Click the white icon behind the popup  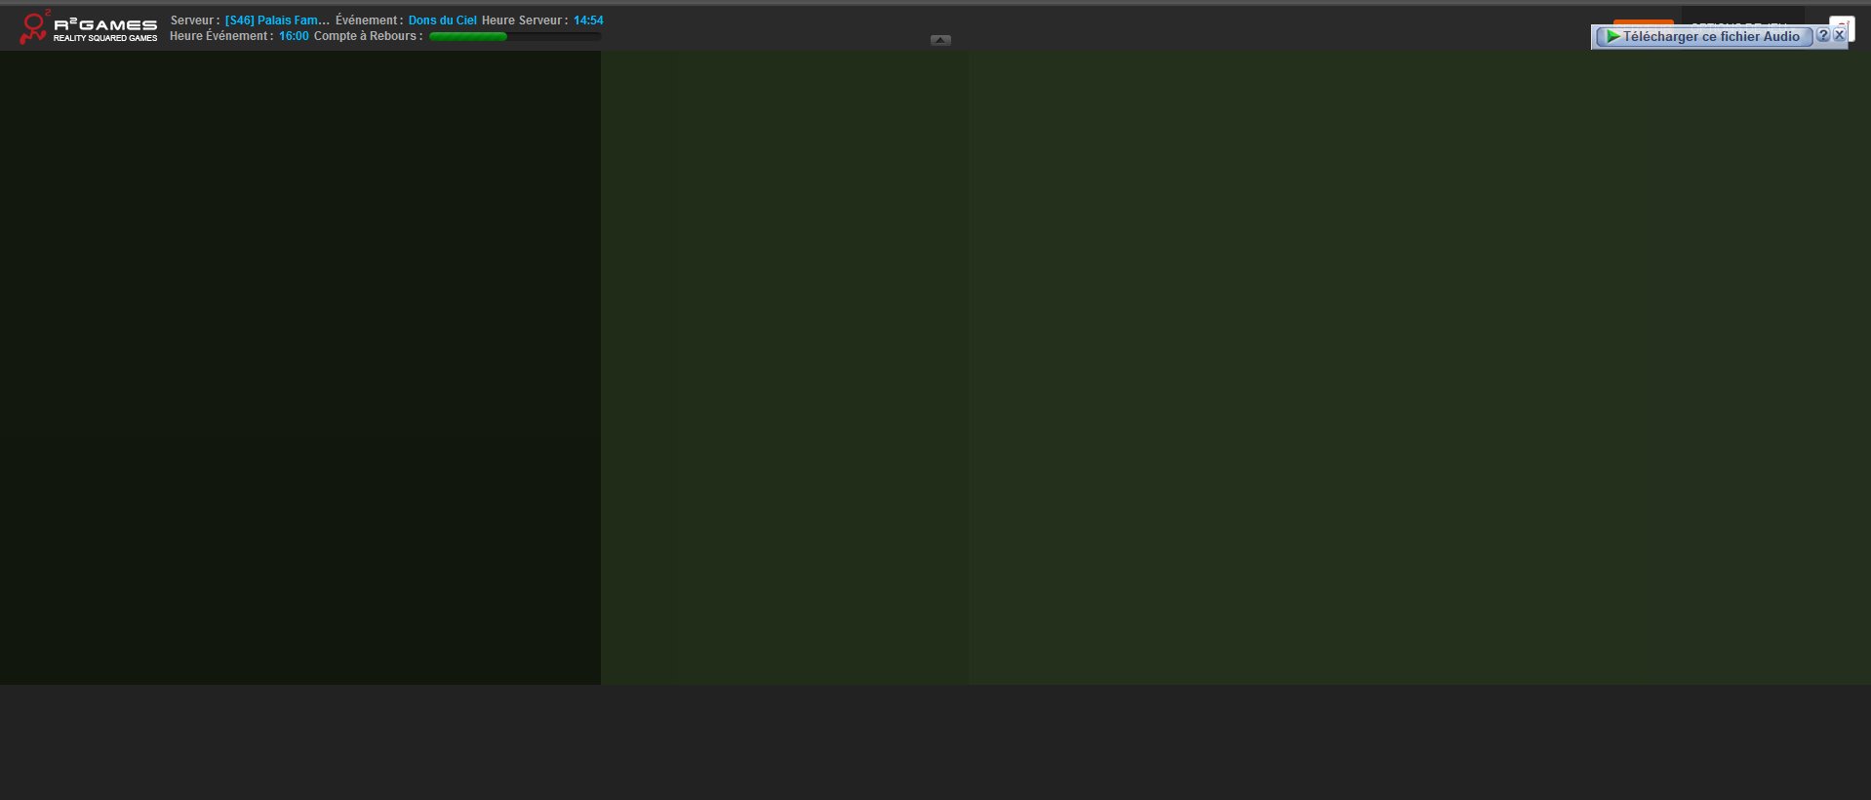[1843, 20]
